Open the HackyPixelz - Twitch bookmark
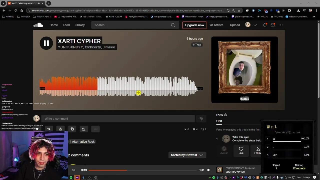 coord(192,17)
